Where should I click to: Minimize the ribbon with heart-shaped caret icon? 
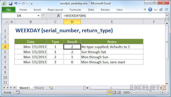pyautogui.click(x=145, y=10)
